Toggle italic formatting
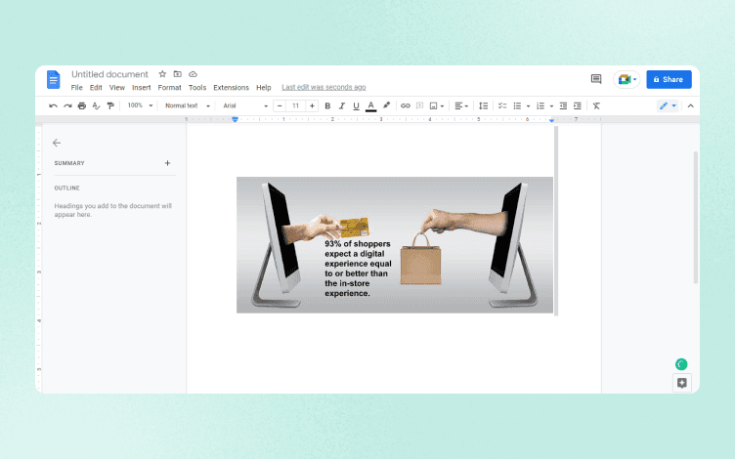735x459 pixels. 342,105
